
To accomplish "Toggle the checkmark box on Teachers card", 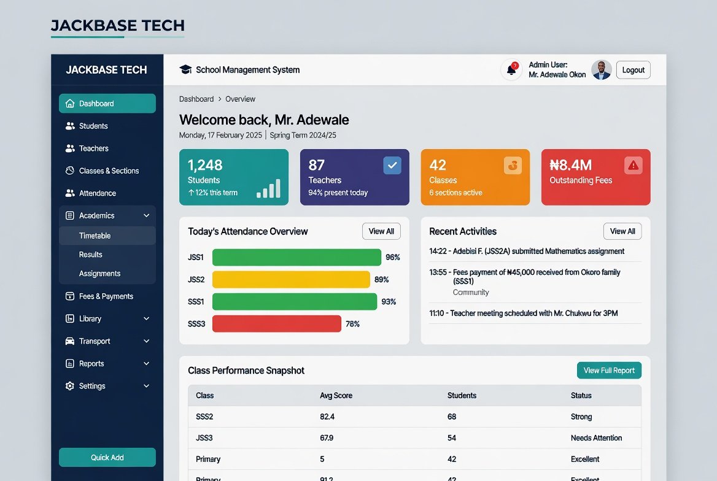I will [x=392, y=166].
